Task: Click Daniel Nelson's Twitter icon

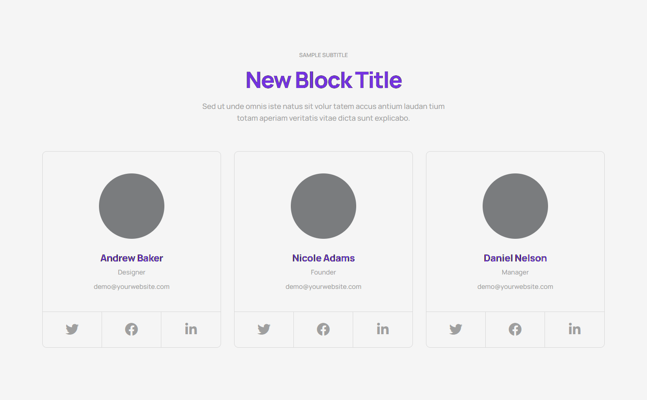Action: point(456,329)
